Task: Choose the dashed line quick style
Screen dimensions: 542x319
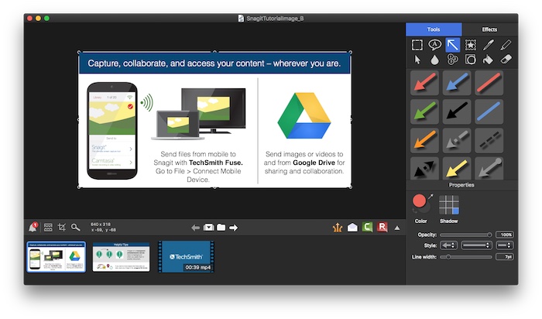Action: [x=489, y=140]
